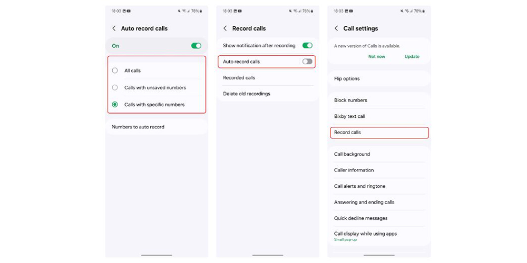Open Call background setting
527x263 pixels.
pyautogui.click(x=379, y=154)
